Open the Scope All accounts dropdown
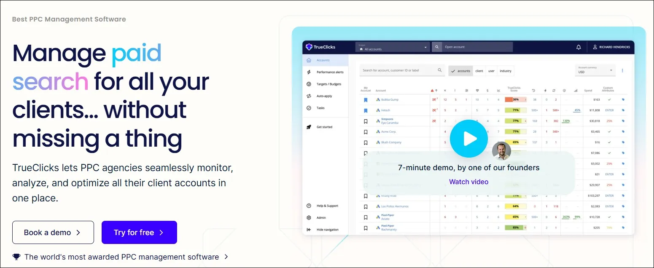 pos(392,47)
